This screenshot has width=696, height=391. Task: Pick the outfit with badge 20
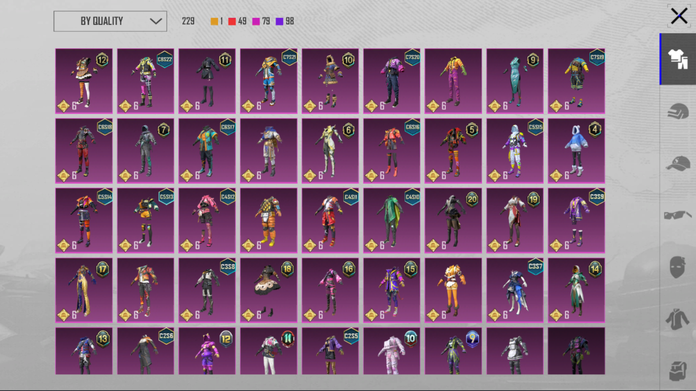[x=453, y=220]
